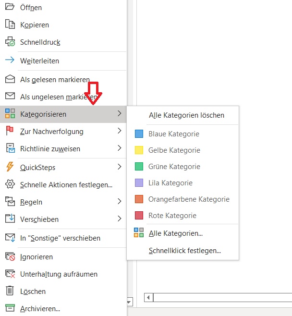
Task: Select Gelbe Kategorie label
Action: click(x=174, y=150)
